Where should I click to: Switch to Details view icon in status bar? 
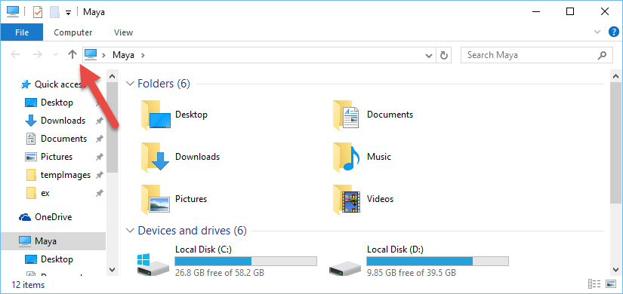tap(594, 284)
